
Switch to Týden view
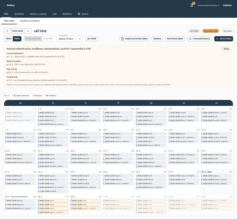9,39
